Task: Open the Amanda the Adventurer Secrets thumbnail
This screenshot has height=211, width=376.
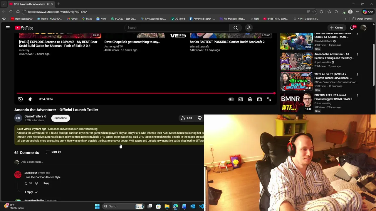Action: 296,62
